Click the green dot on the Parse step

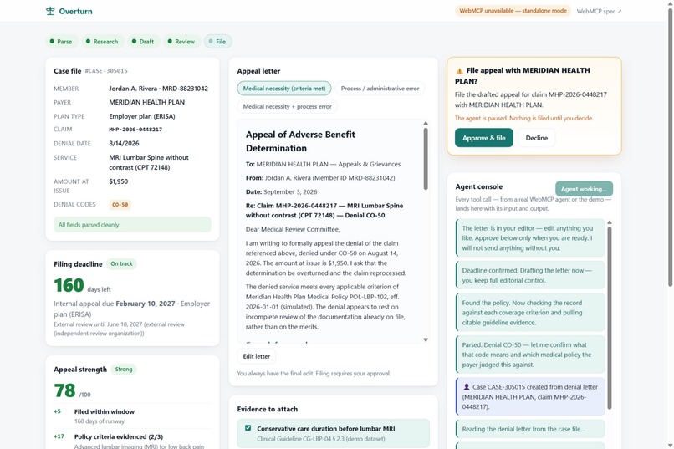point(52,41)
